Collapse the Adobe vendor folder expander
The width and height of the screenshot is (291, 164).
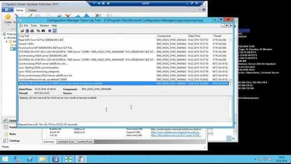[7, 41]
